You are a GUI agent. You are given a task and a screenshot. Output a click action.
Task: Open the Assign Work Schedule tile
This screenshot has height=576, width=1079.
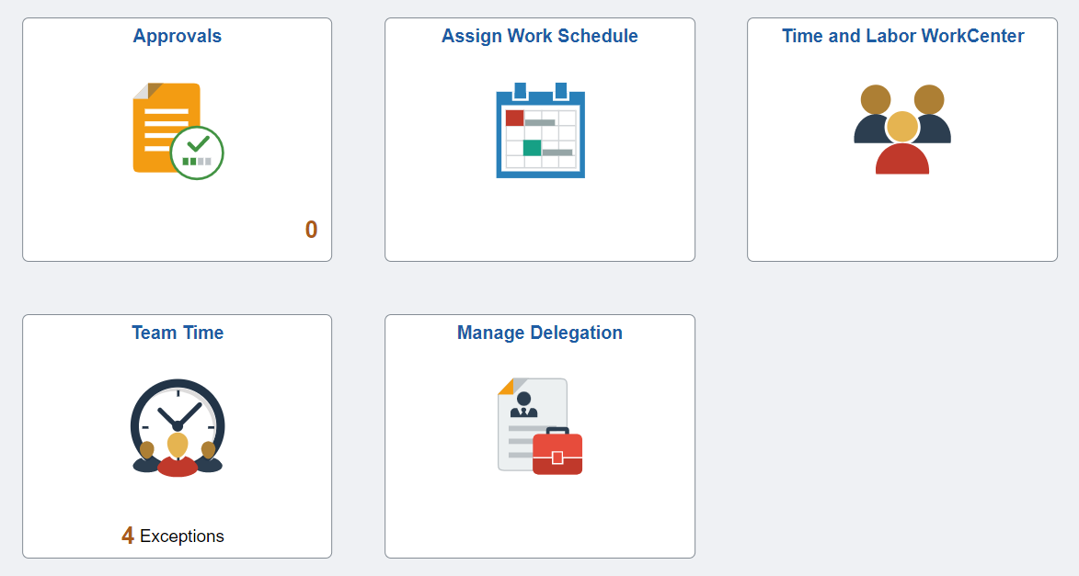pyautogui.click(x=539, y=138)
